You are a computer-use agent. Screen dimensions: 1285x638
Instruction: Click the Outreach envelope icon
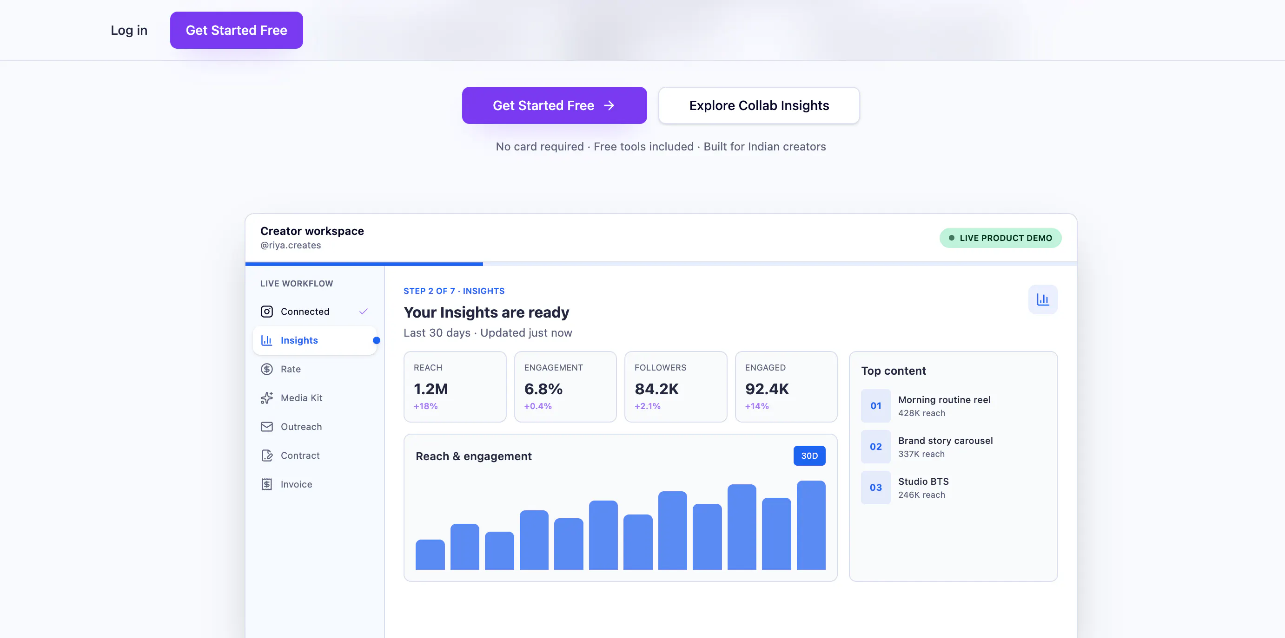267,427
